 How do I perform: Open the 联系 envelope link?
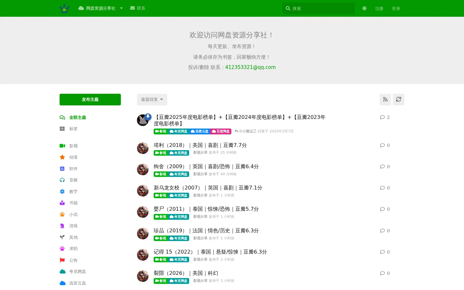[138, 8]
